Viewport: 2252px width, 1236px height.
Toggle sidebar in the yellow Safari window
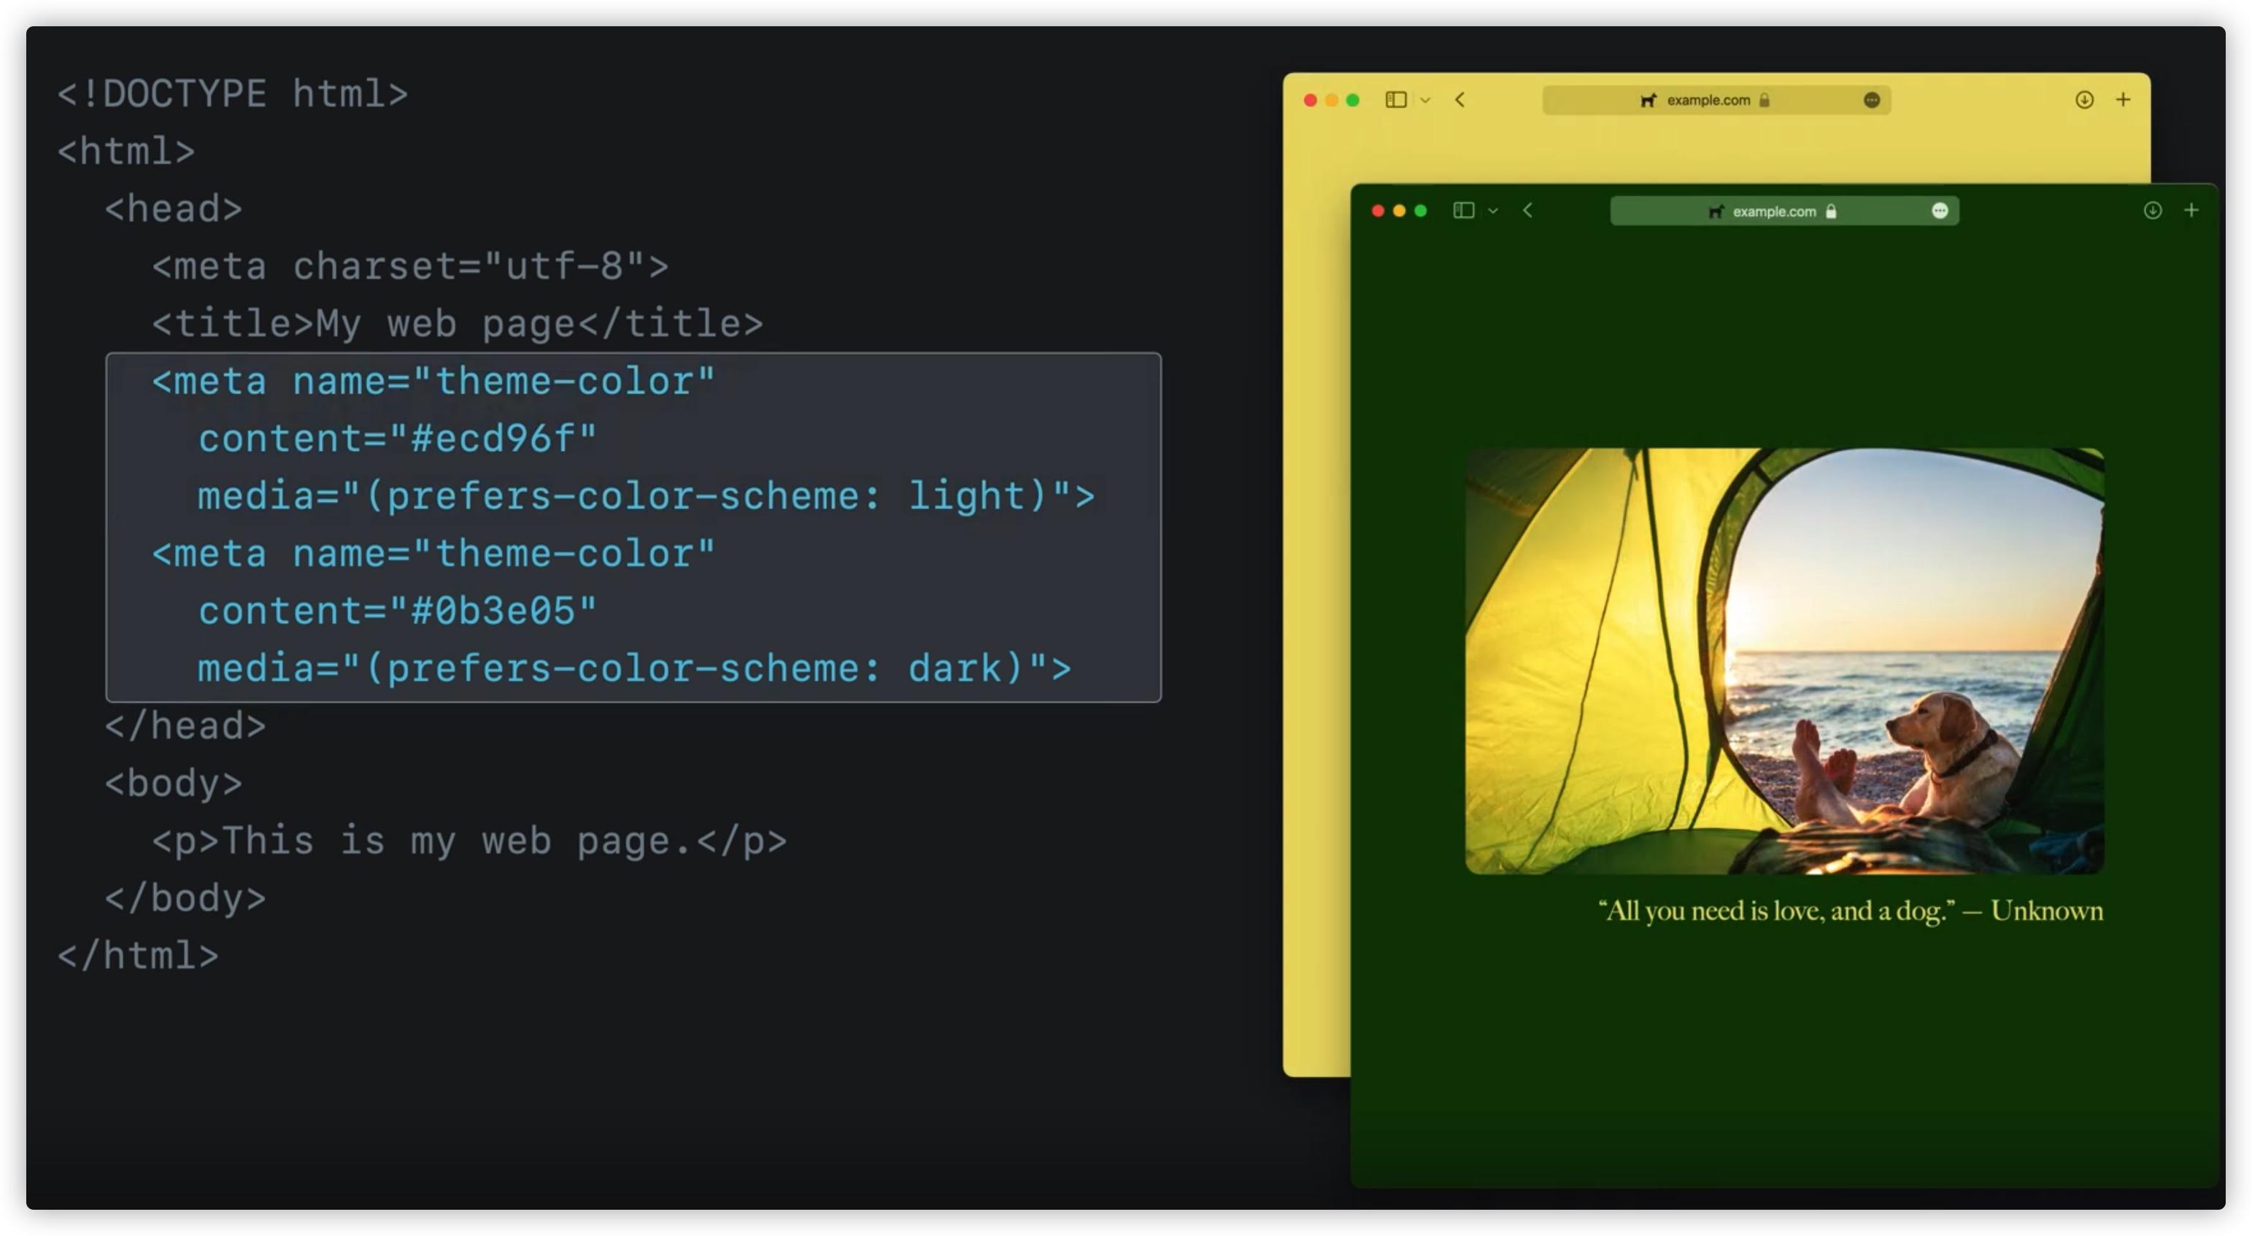(1395, 100)
